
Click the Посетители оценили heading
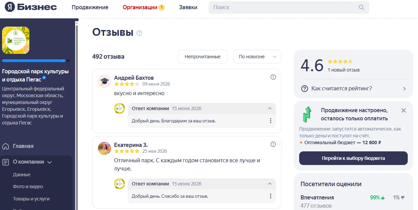pos(331,184)
